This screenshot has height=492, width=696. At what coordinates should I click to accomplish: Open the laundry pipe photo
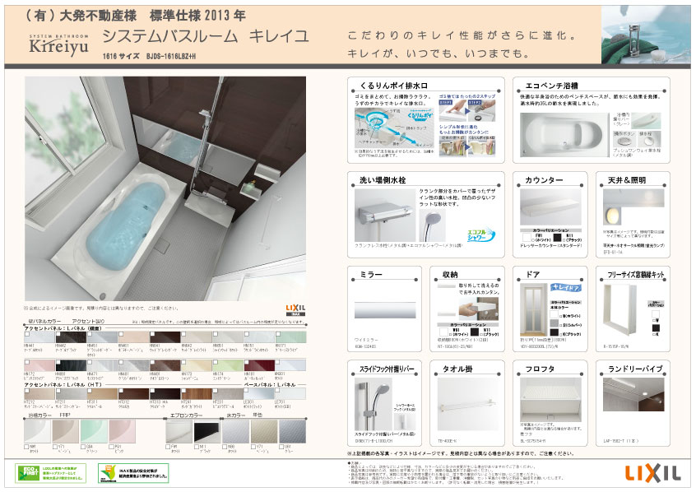[633, 394]
